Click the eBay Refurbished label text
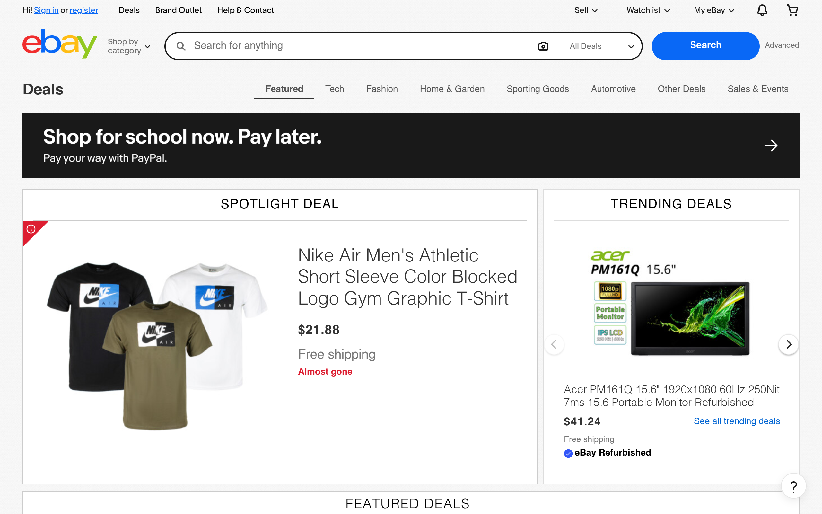Viewport: 822px width, 514px height. pos(613,453)
